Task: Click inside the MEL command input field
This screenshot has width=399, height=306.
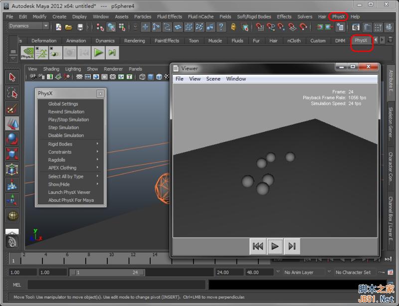Action: pos(100,285)
